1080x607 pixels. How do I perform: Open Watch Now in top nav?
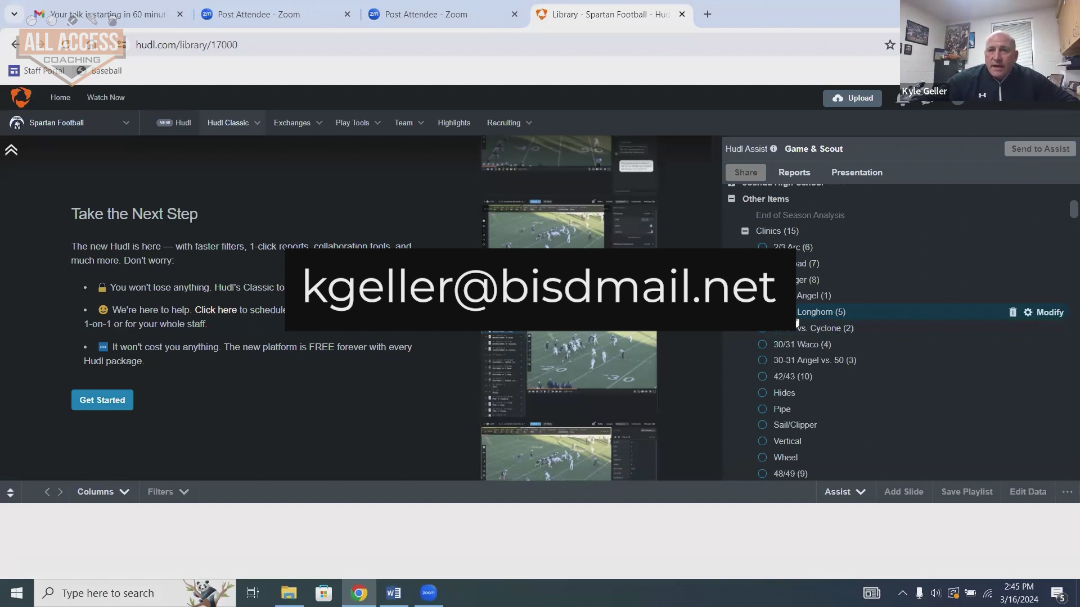point(106,97)
